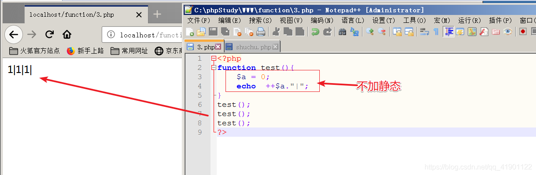Start macro recording with red dot icon

523,32
